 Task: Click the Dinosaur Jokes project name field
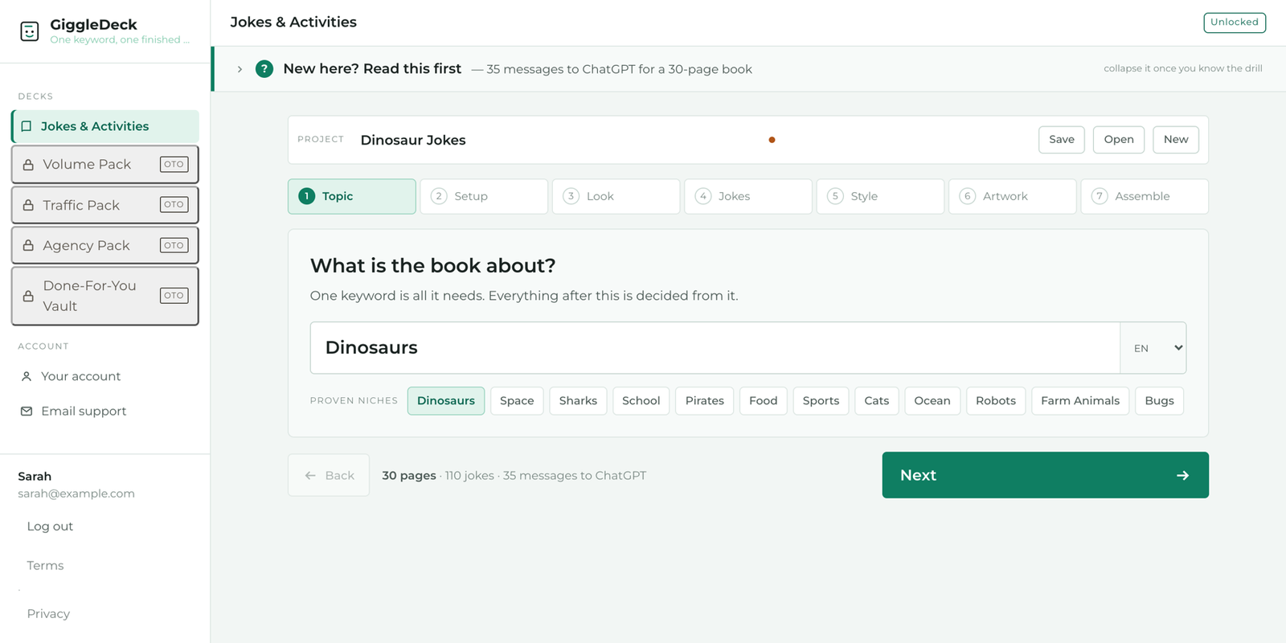tap(557, 140)
